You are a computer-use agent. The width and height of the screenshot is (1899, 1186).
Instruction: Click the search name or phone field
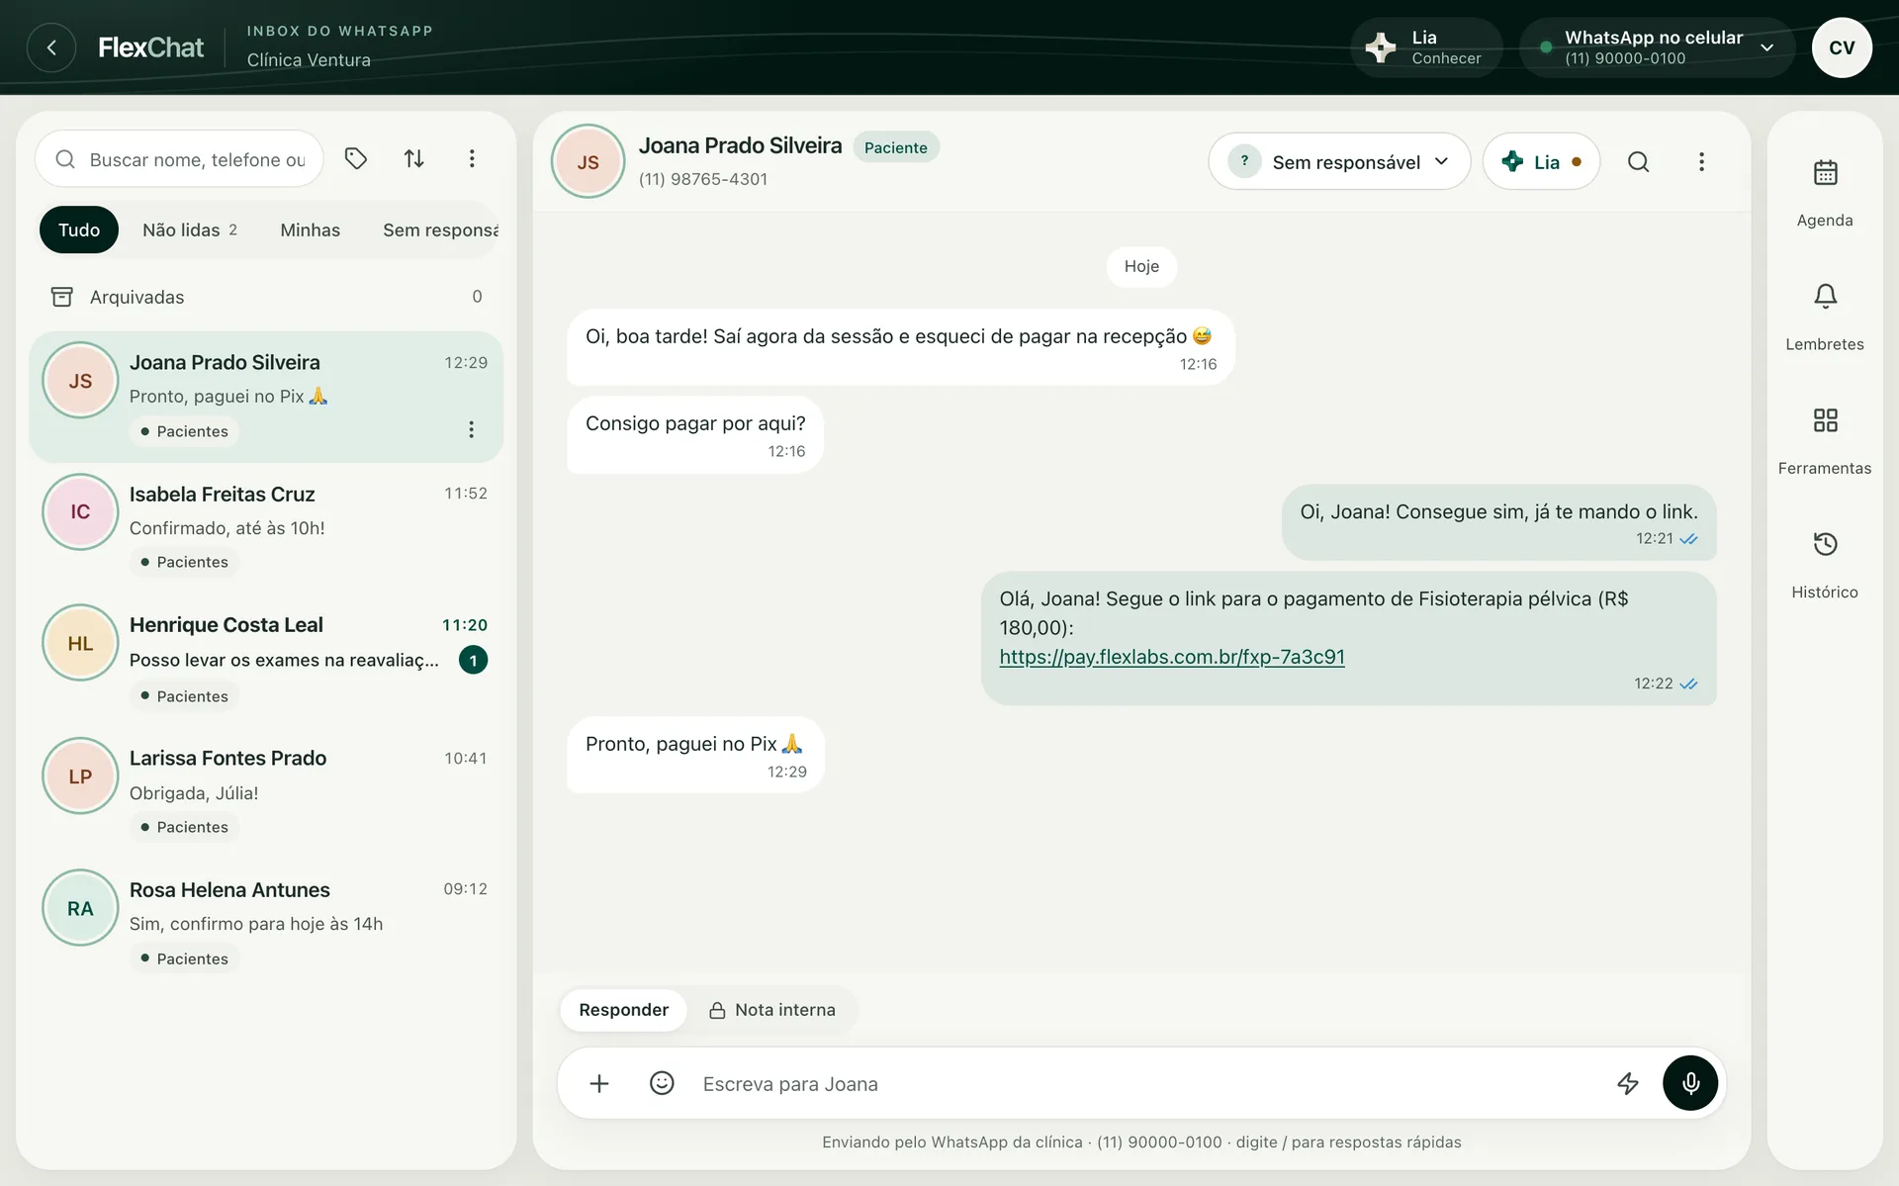pos(180,159)
